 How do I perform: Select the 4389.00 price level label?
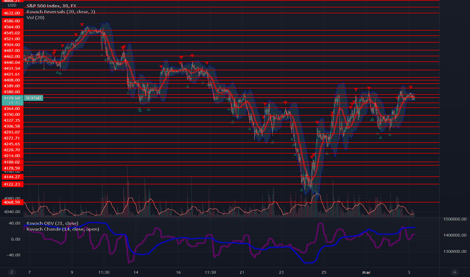12,86
